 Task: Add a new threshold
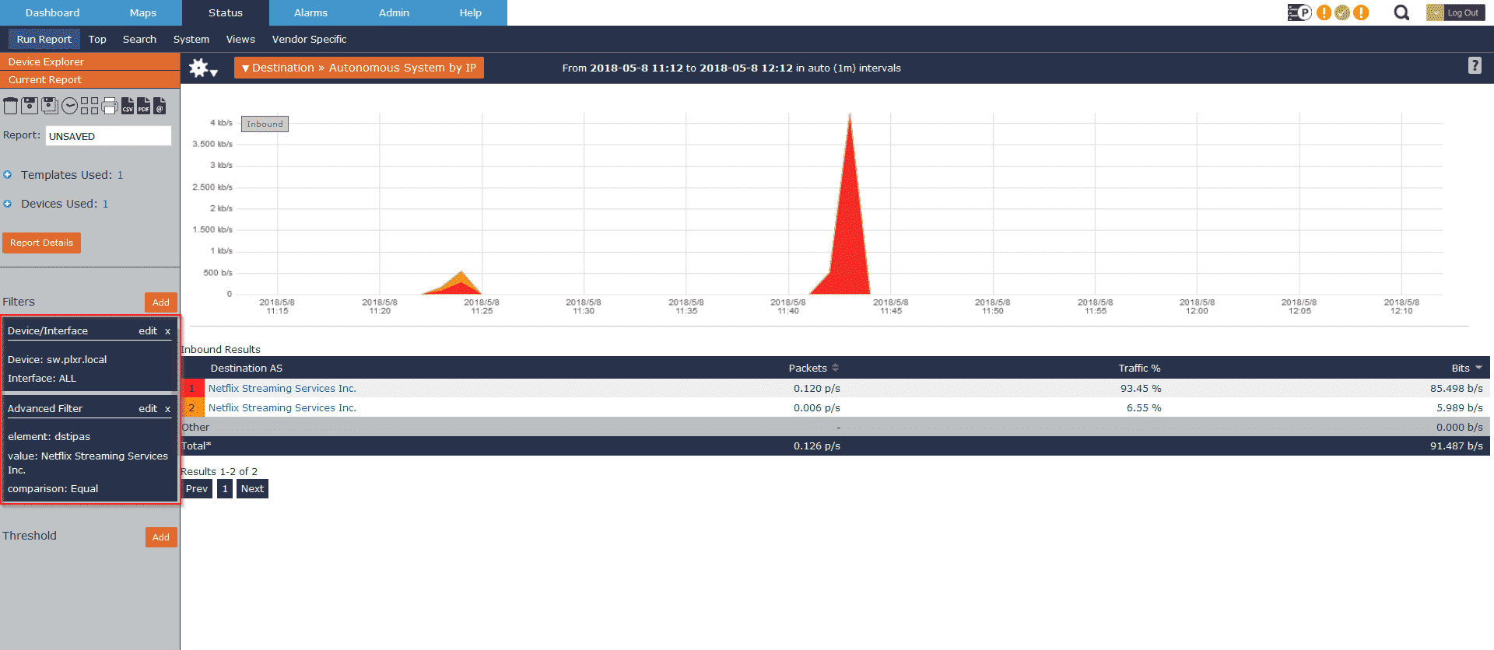(161, 537)
